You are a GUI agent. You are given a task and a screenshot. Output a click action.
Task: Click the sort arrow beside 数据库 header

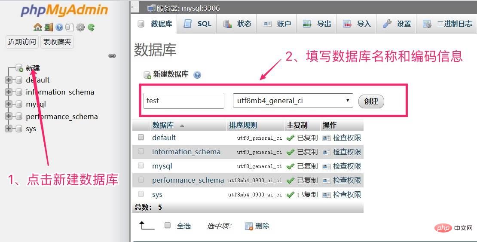pos(182,126)
